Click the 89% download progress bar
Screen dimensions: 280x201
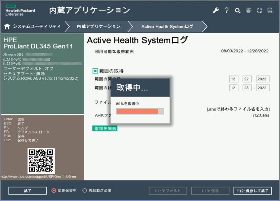(140, 111)
